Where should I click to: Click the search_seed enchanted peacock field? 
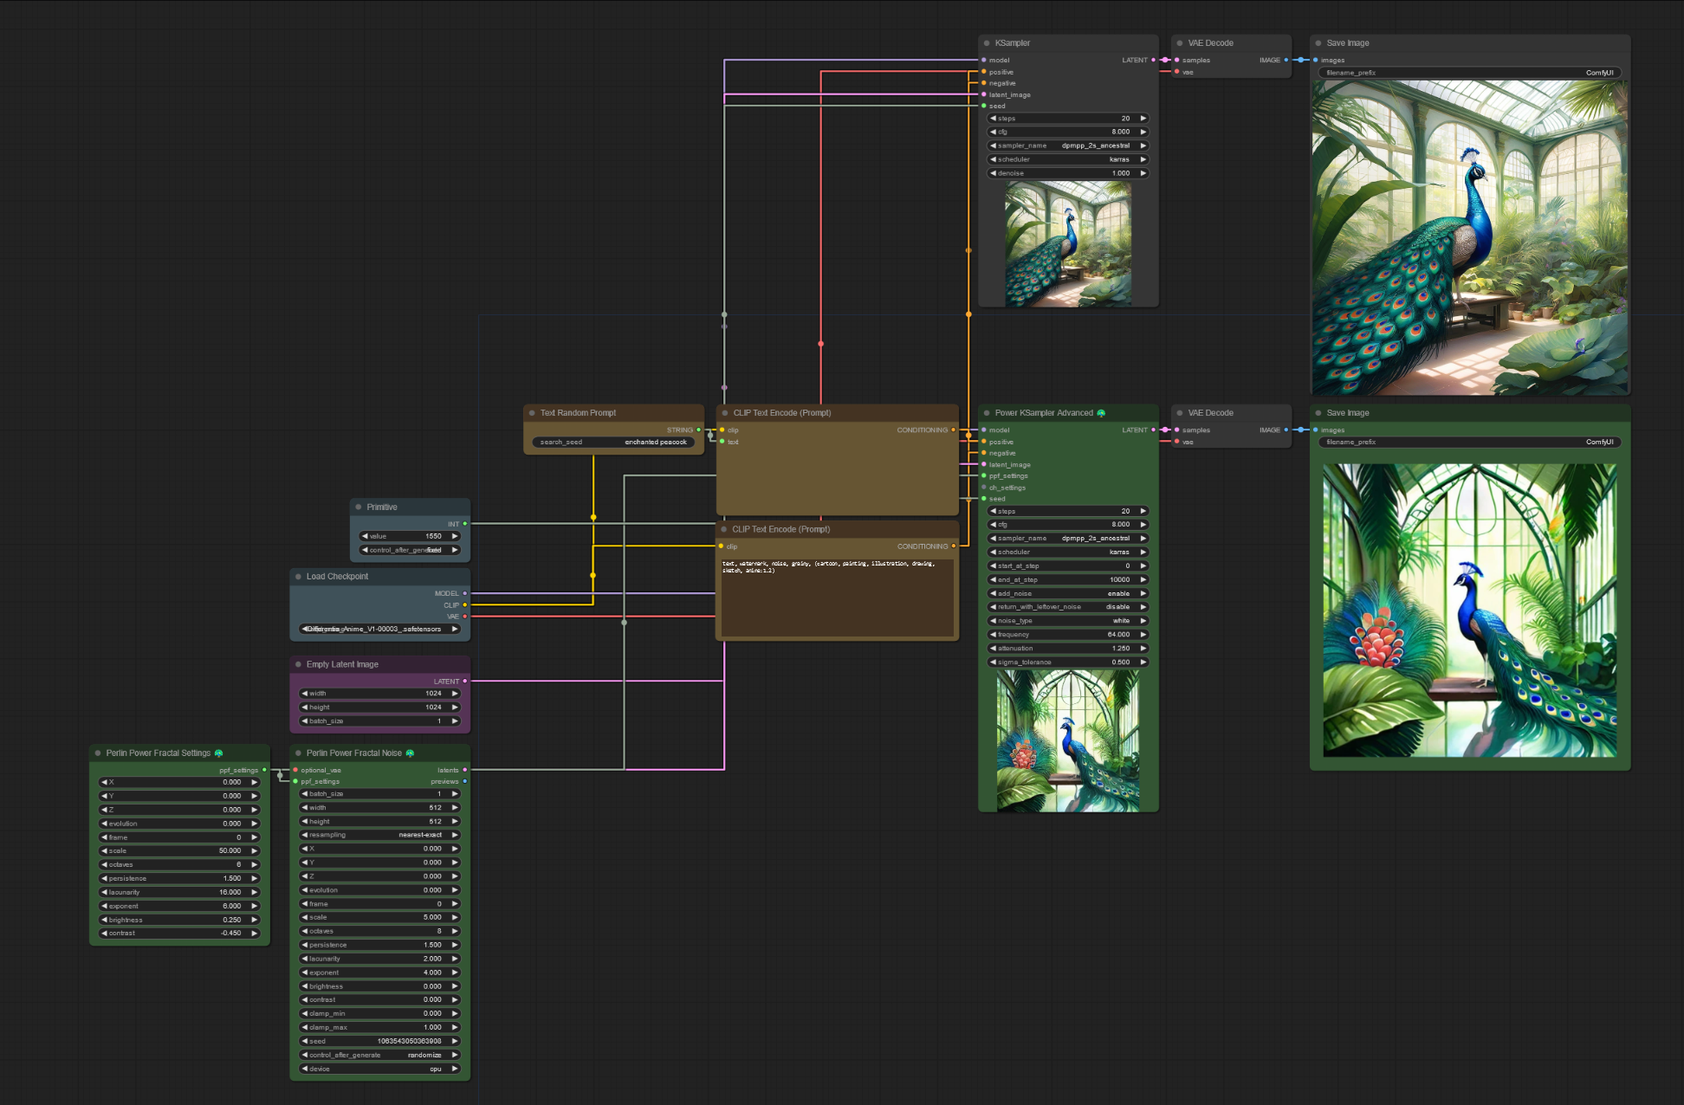point(613,443)
